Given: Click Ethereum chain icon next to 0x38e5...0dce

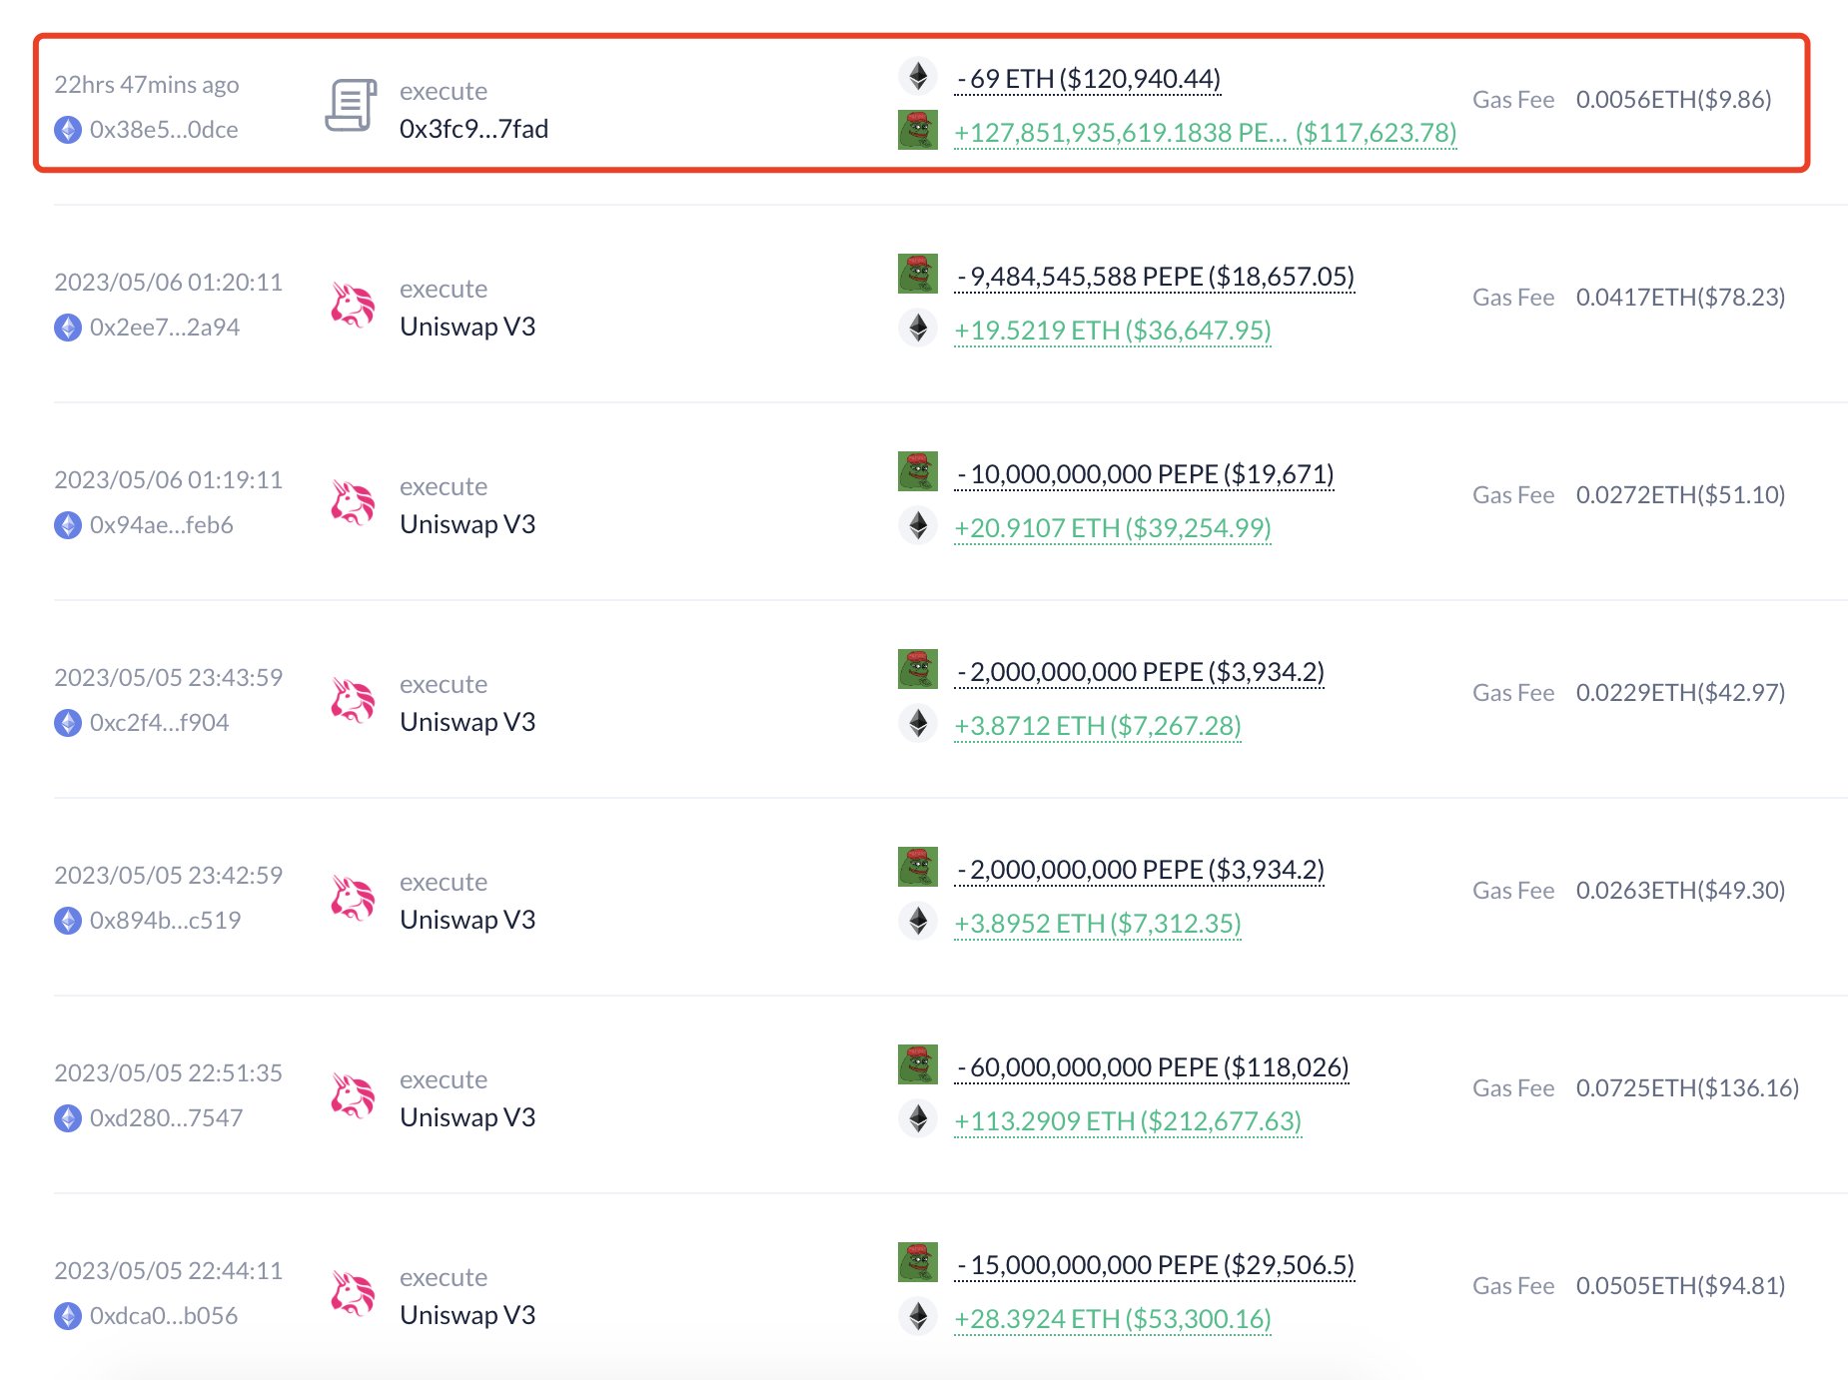Looking at the screenshot, I should pos(68,130).
